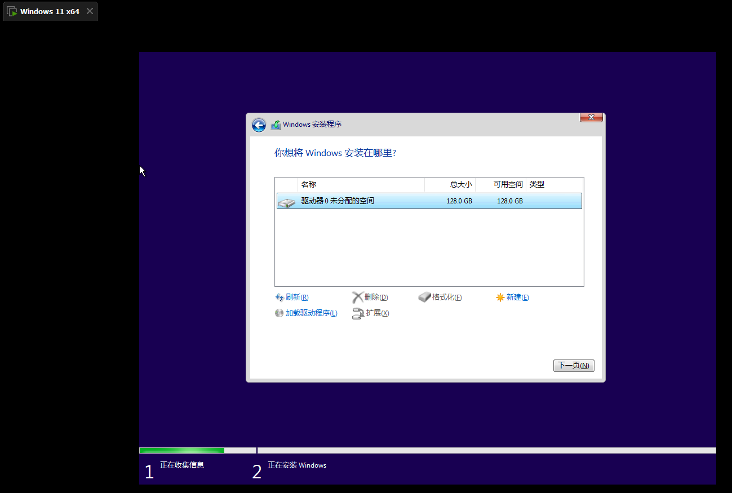The image size is (732, 493).
Task: Click the 删除(D) delete link
Action: (x=376, y=297)
